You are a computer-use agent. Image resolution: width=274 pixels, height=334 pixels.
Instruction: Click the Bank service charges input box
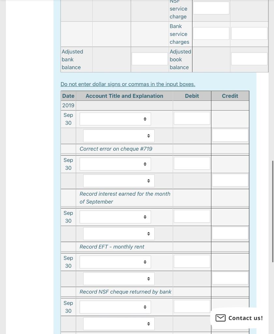[x=211, y=33]
